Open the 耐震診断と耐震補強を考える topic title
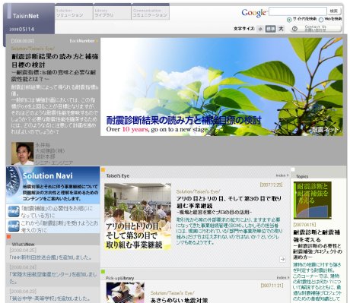Screen dimensions: 350x303 pyautogui.click(x=317, y=235)
